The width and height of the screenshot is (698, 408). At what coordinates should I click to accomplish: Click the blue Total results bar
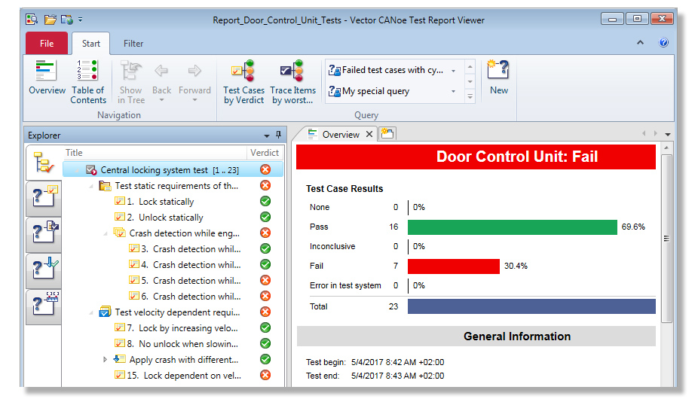pos(531,306)
